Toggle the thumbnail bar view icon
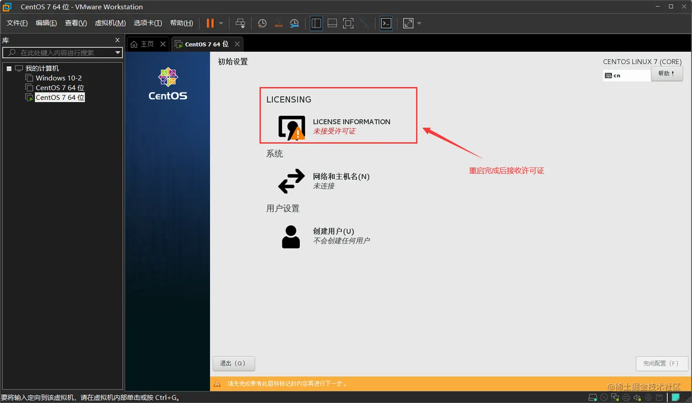Image resolution: width=692 pixels, height=403 pixels. [332, 23]
